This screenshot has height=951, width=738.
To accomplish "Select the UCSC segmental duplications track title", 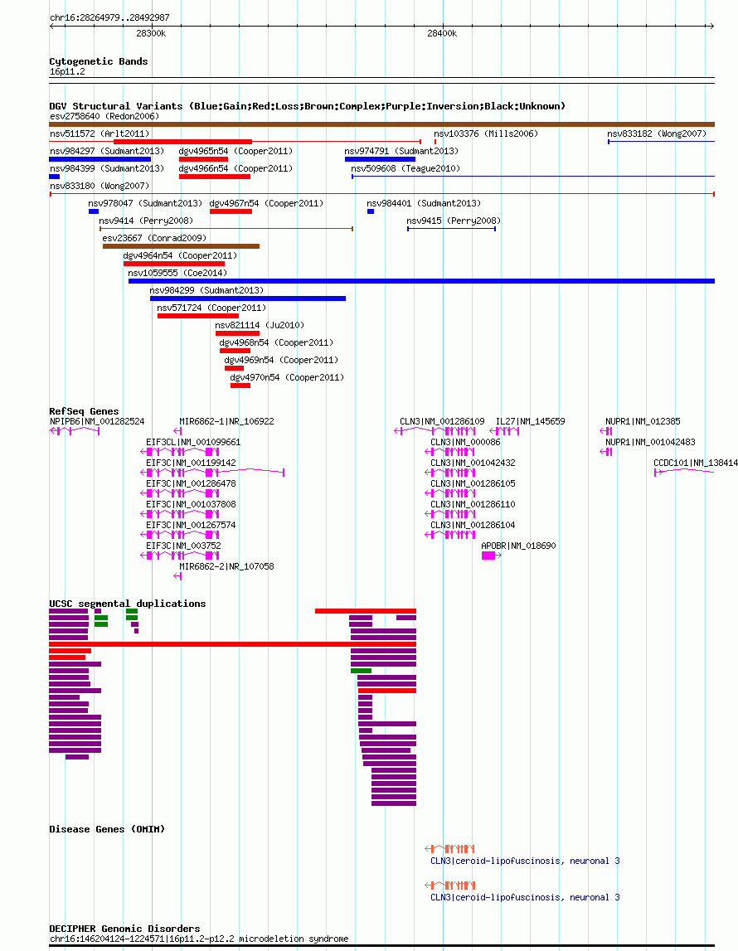I will click(128, 604).
